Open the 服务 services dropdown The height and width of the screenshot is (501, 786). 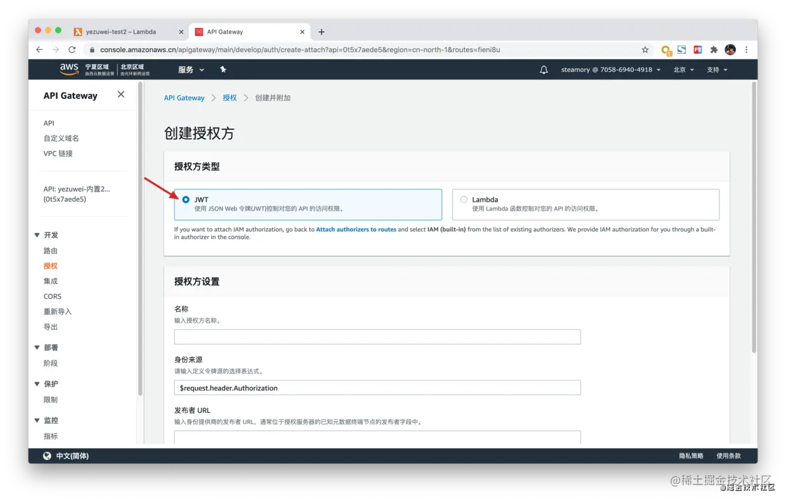coord(191,70)
